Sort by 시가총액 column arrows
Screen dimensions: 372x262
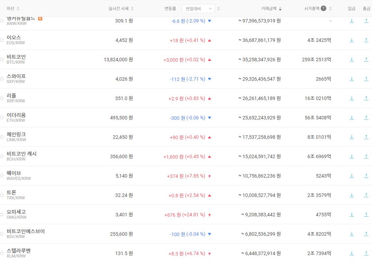click(330, 9)
